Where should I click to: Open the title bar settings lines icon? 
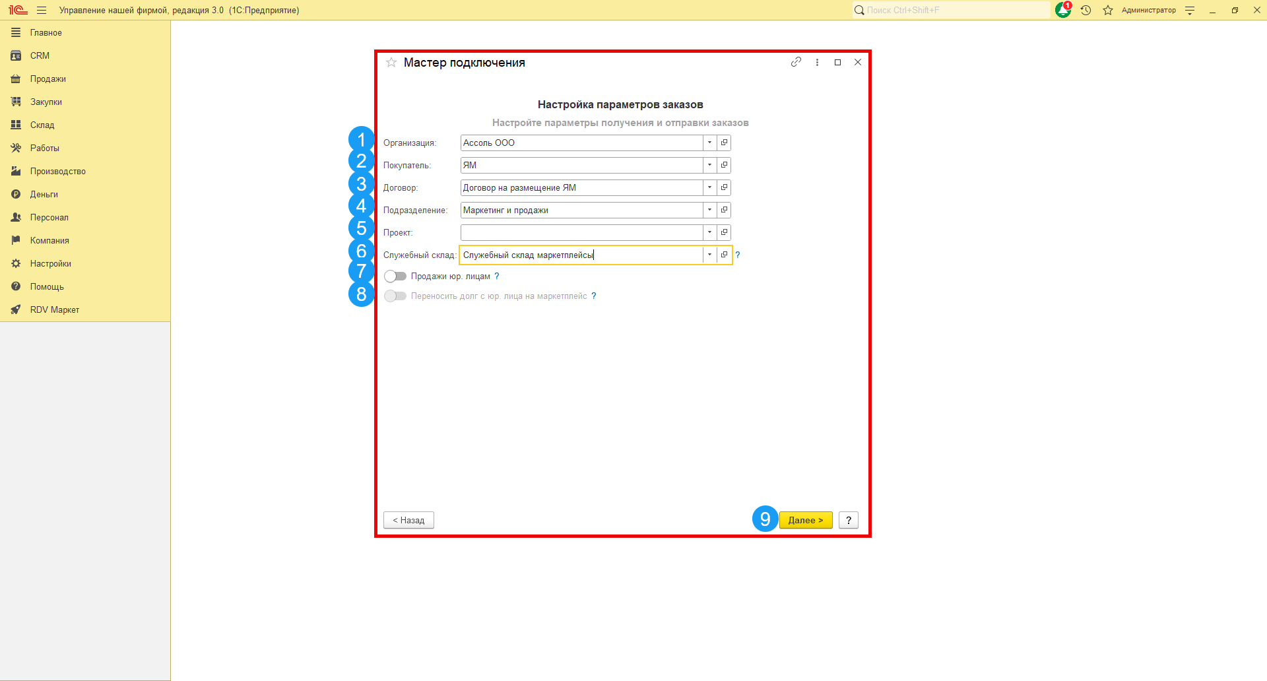click(x=1190, y=11)
